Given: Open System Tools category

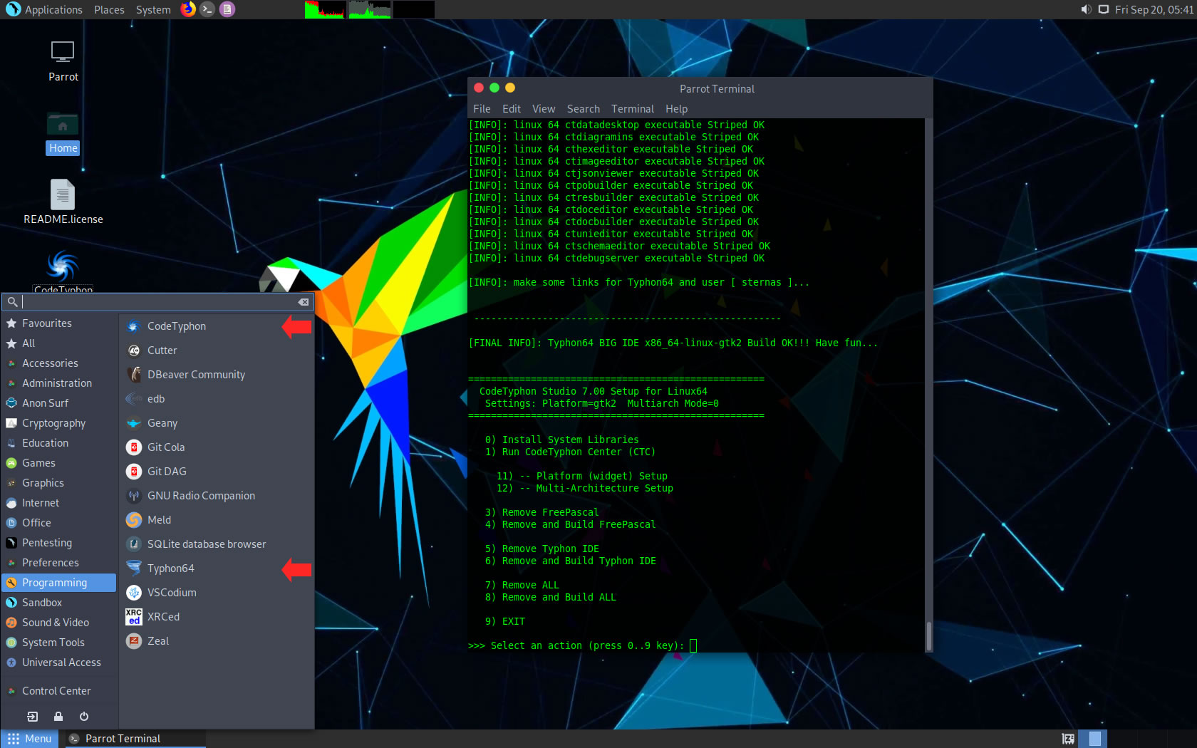Looking at the screenshot, I should point(59,643).
